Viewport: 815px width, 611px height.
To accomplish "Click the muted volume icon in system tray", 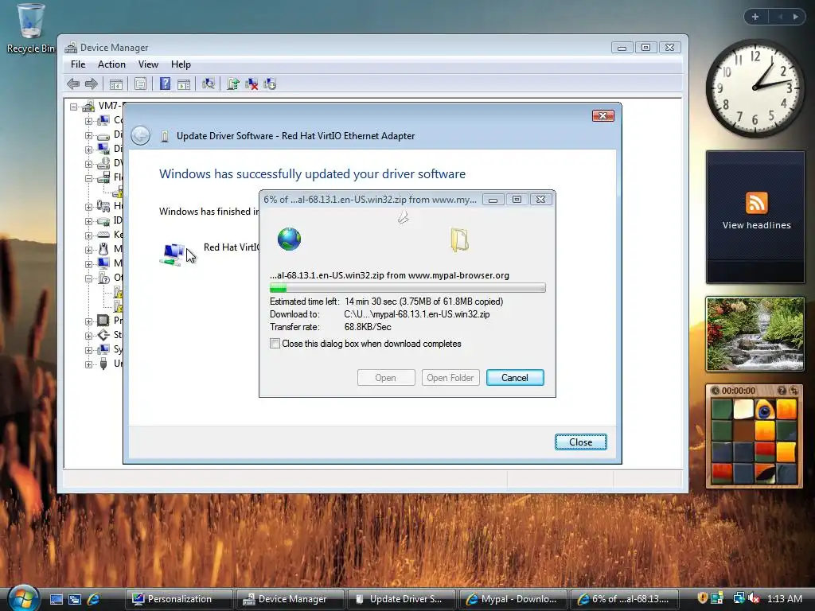I will coord(754,599).
